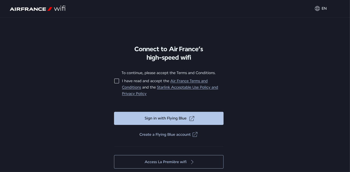Click the Air France wordmark logo
Image resolution: width=350 pixels, height=172 pixels.
click(x=28, y=9)
